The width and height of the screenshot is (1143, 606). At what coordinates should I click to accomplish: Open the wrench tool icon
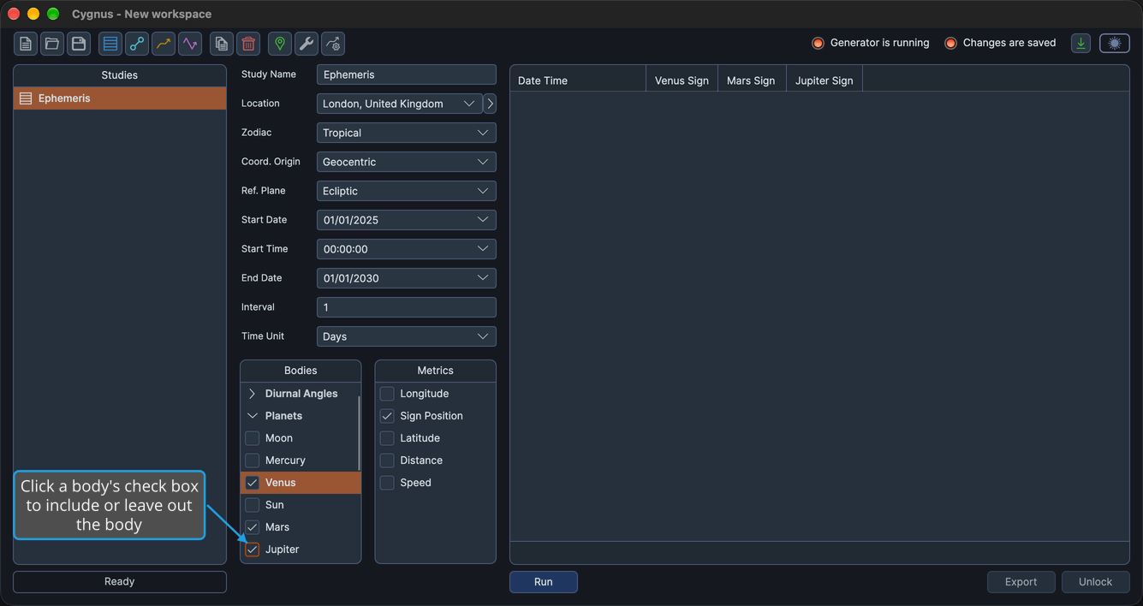(x=307, y=44)
